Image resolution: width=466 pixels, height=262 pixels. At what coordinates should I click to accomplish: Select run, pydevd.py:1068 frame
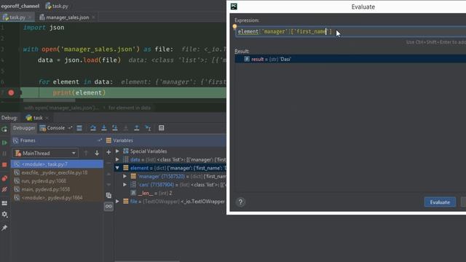57,181
